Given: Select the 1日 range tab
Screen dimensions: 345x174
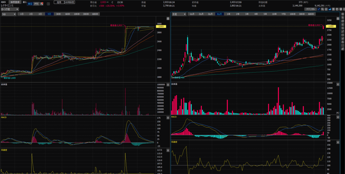Looking at the screenshot, I should click(22, 14).
